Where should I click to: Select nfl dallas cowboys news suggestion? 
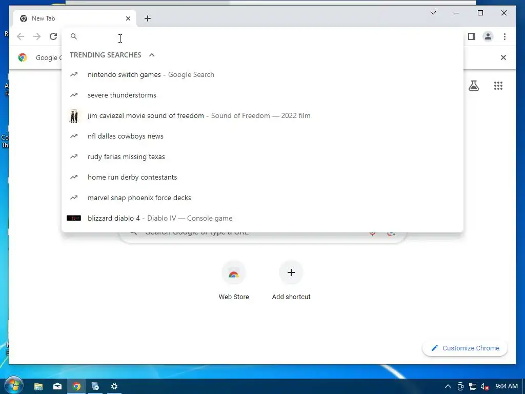pyautogui.click(x=262, y=136)
